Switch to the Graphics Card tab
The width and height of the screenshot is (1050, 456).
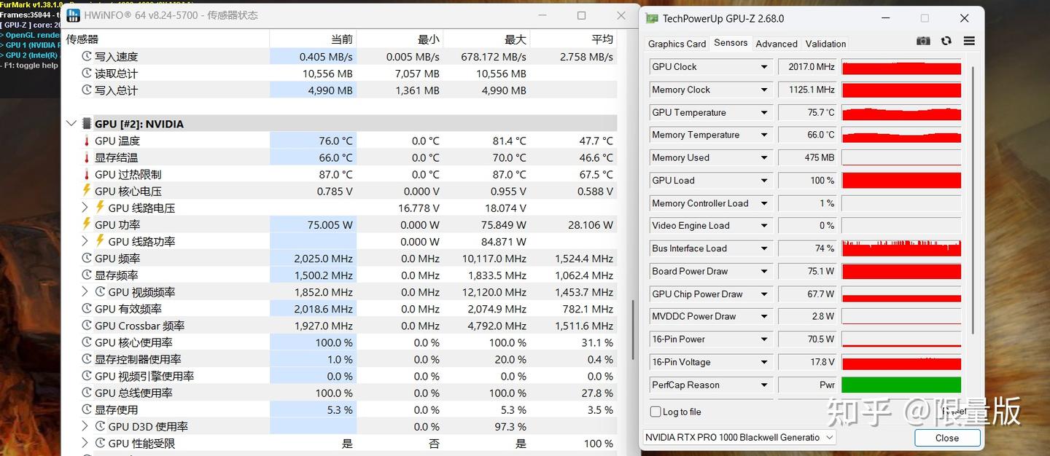[677, 44]
